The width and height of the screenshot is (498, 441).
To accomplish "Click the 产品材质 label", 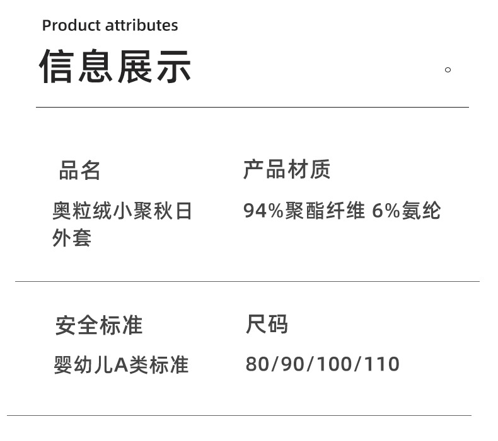I will (x=287, y=170).
